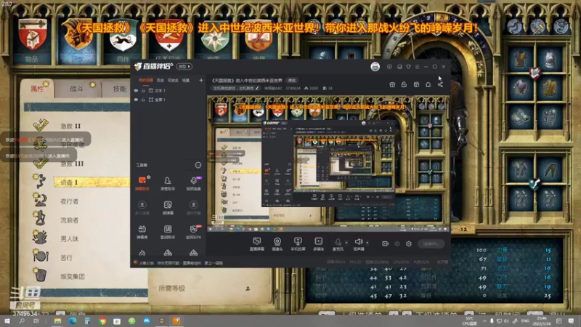Lock the 文本 1 source
Screen dimensions: 581x327
pyautogui.click(x=143, y=90)
